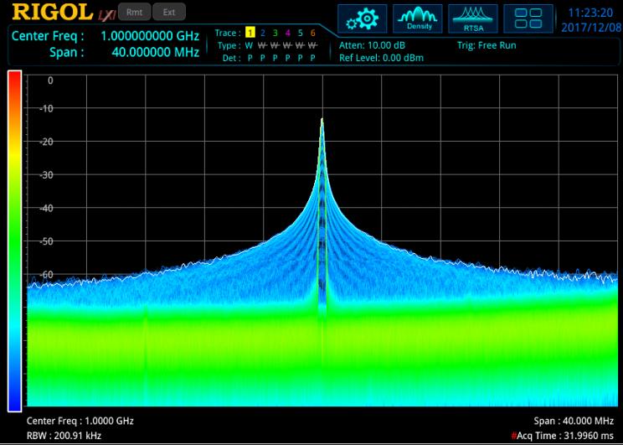Click the Trig: Free Run setting
This screenshot has width=623, height=445.
pyautogui.click(x=487, y=45)
